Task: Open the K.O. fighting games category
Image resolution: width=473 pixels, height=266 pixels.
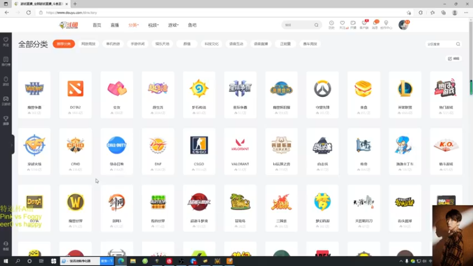Action: coord(446,151)
